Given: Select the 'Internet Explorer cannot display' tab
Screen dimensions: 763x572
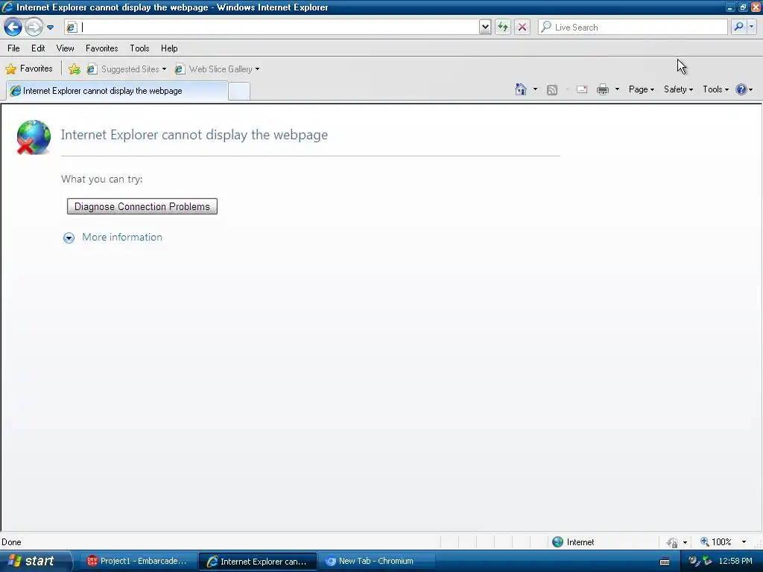Looking at the screenshot, I should (x=117, y=91).
